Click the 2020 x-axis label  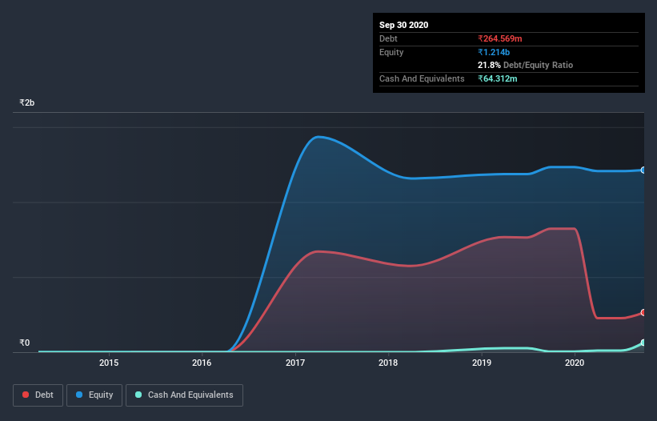[575, 363]
